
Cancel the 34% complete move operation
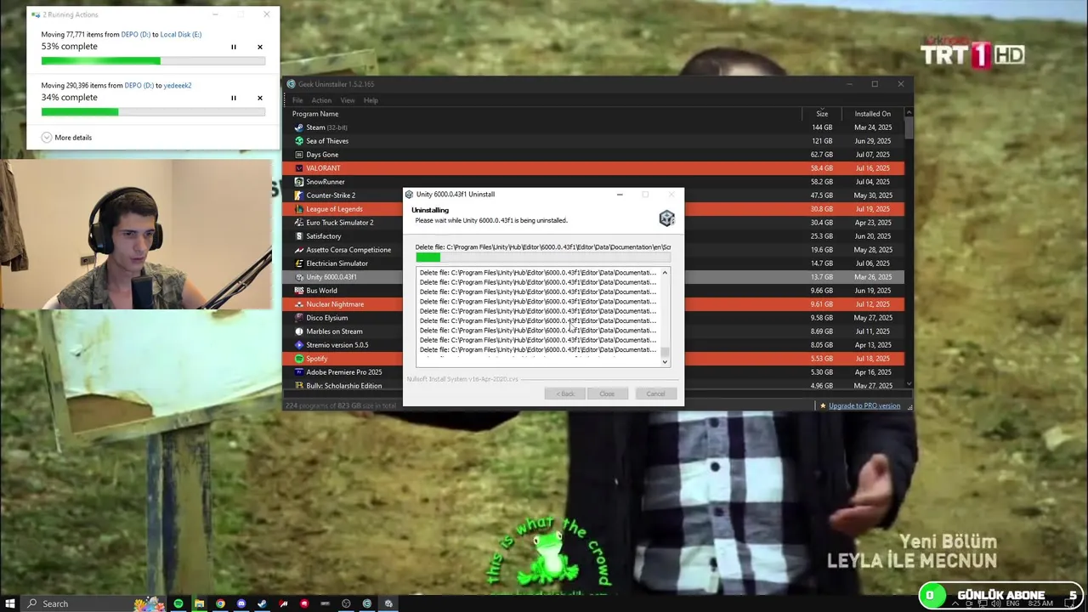tap(260, 99)
